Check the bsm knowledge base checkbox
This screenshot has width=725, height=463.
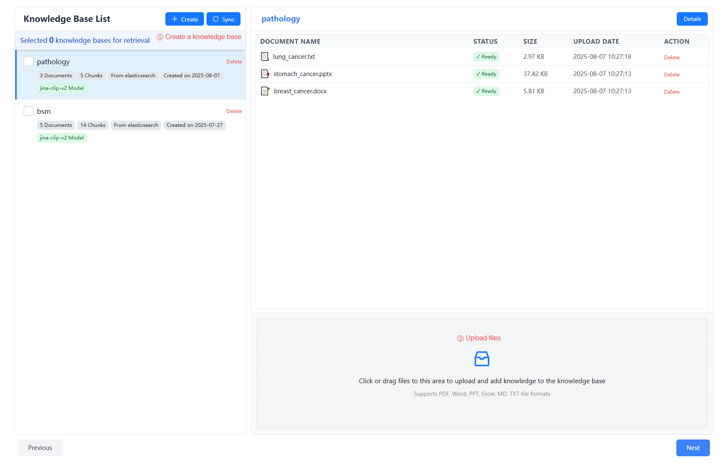29,111
